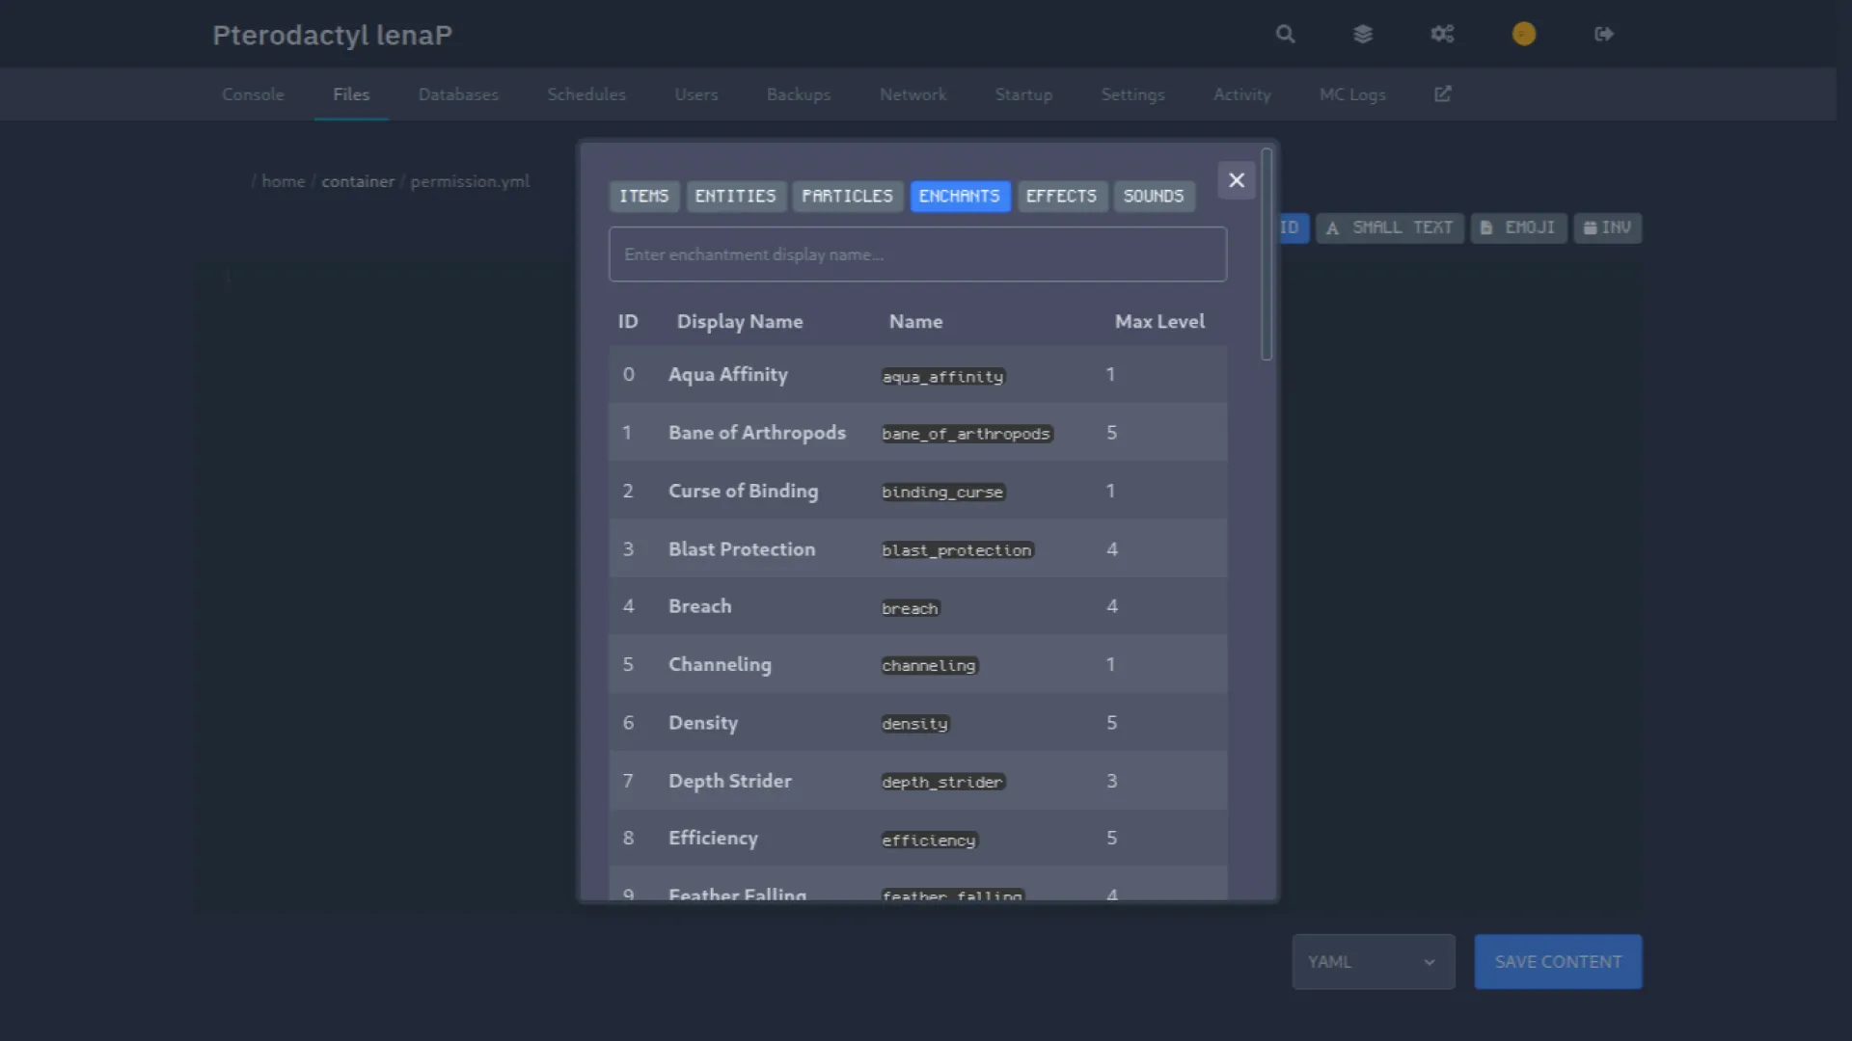Image resolution: width=1852 pixels, height=1041 pixels.
Task: Click the Emoji tool button
Action: [1518, 228]
